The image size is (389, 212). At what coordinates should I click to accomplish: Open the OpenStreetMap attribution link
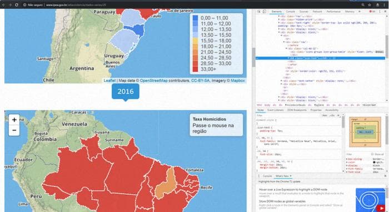153,81
